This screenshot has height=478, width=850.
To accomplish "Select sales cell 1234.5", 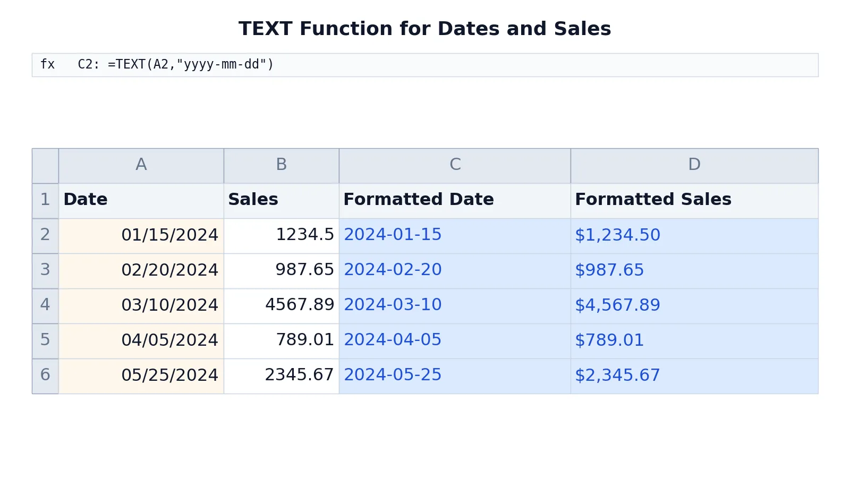I will pos(282,236).
